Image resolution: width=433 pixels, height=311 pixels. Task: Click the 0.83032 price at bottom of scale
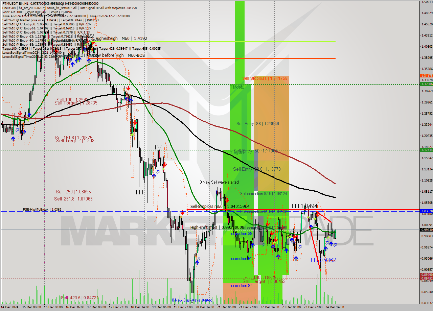pyautogui.click(x=427, y=303)
